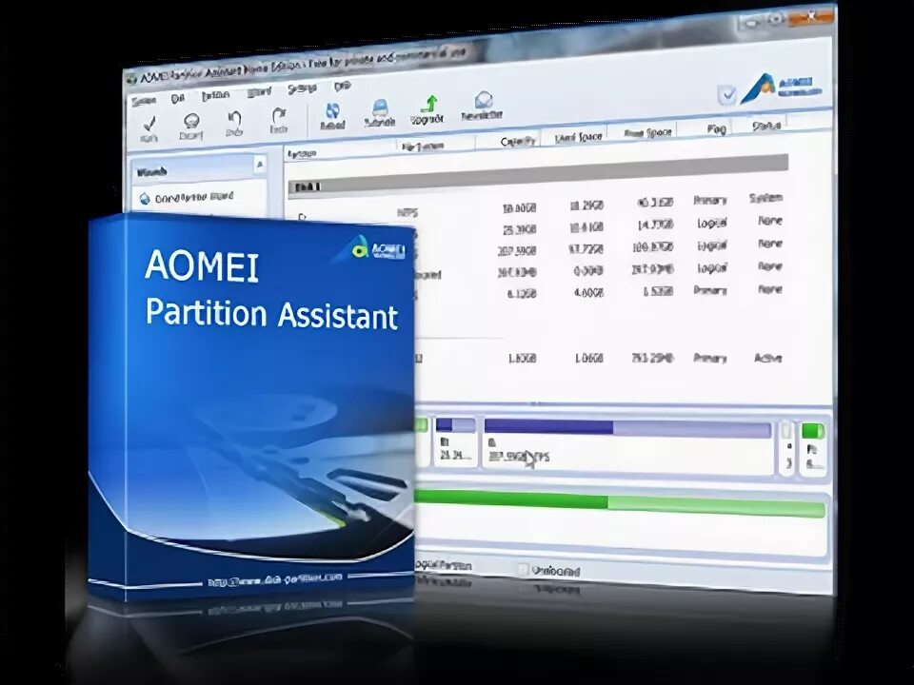Click the File System column header

pos(424,147)
